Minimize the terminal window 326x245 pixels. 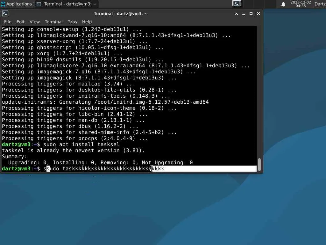[x=244, y=14]
